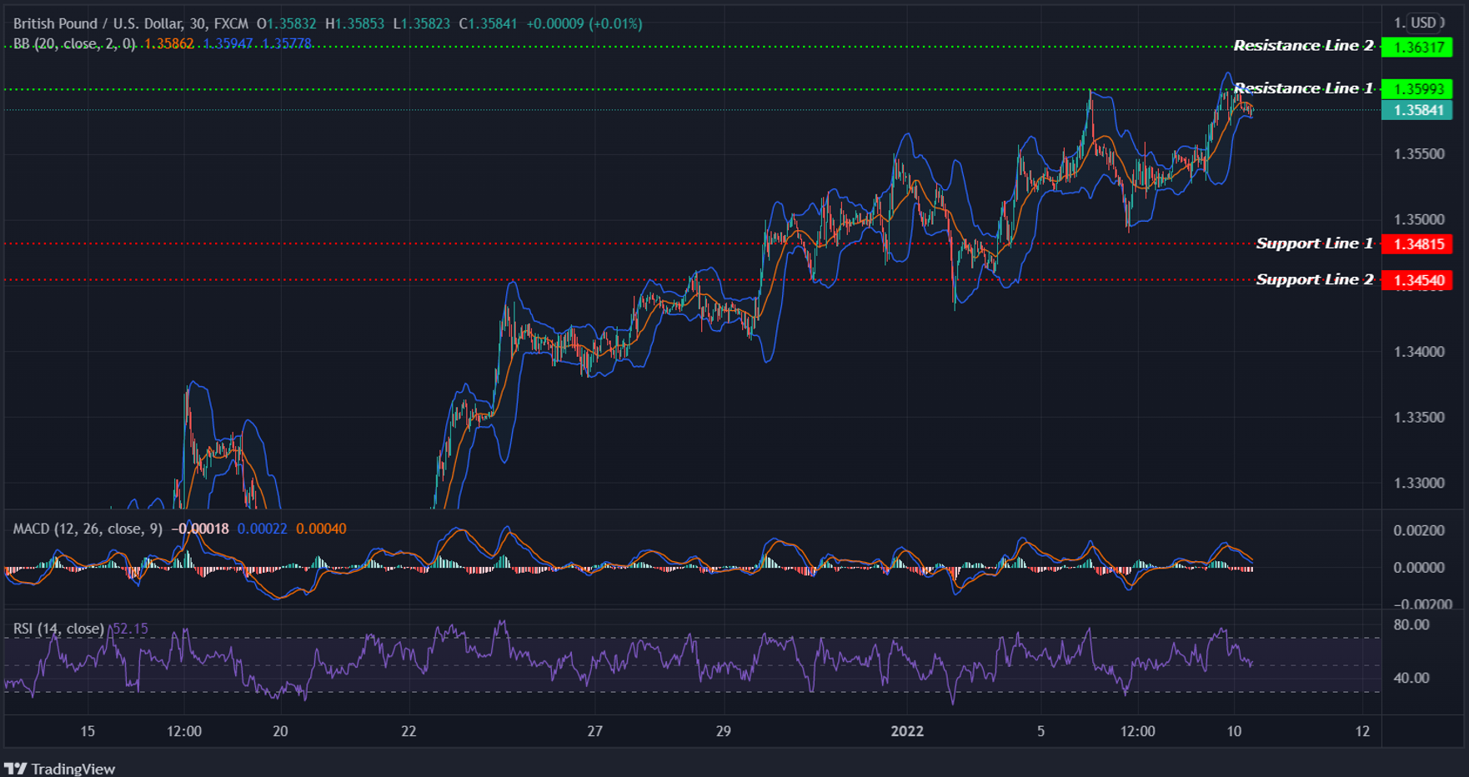Click the +0.01% change value in the header
This screenshot has width=1469, height=777.
point(614,24)
